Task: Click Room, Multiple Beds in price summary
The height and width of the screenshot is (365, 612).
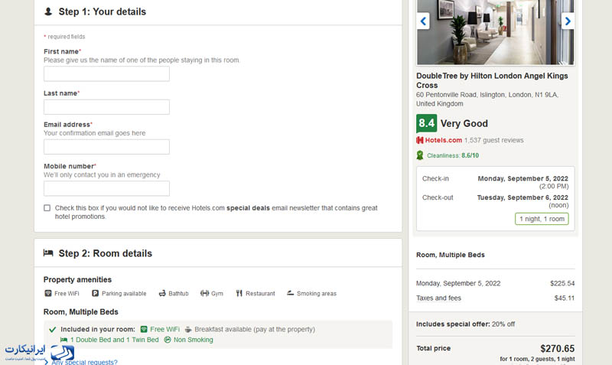Action: point(451,255)
